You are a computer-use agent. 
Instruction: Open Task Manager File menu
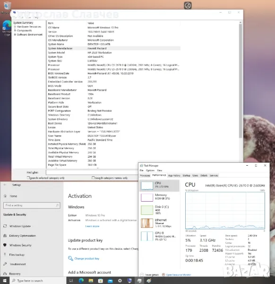(x=141, y=170)
